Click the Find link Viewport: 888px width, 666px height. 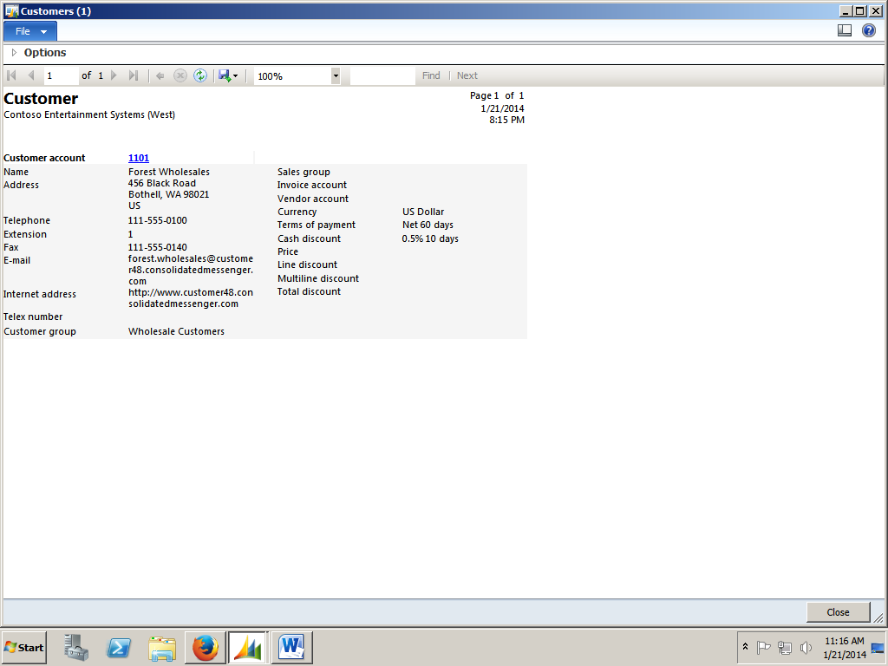pos(431,75)
